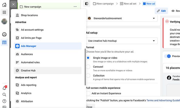
Task: Open Ad limits per Page item
Action: point(48,38)
